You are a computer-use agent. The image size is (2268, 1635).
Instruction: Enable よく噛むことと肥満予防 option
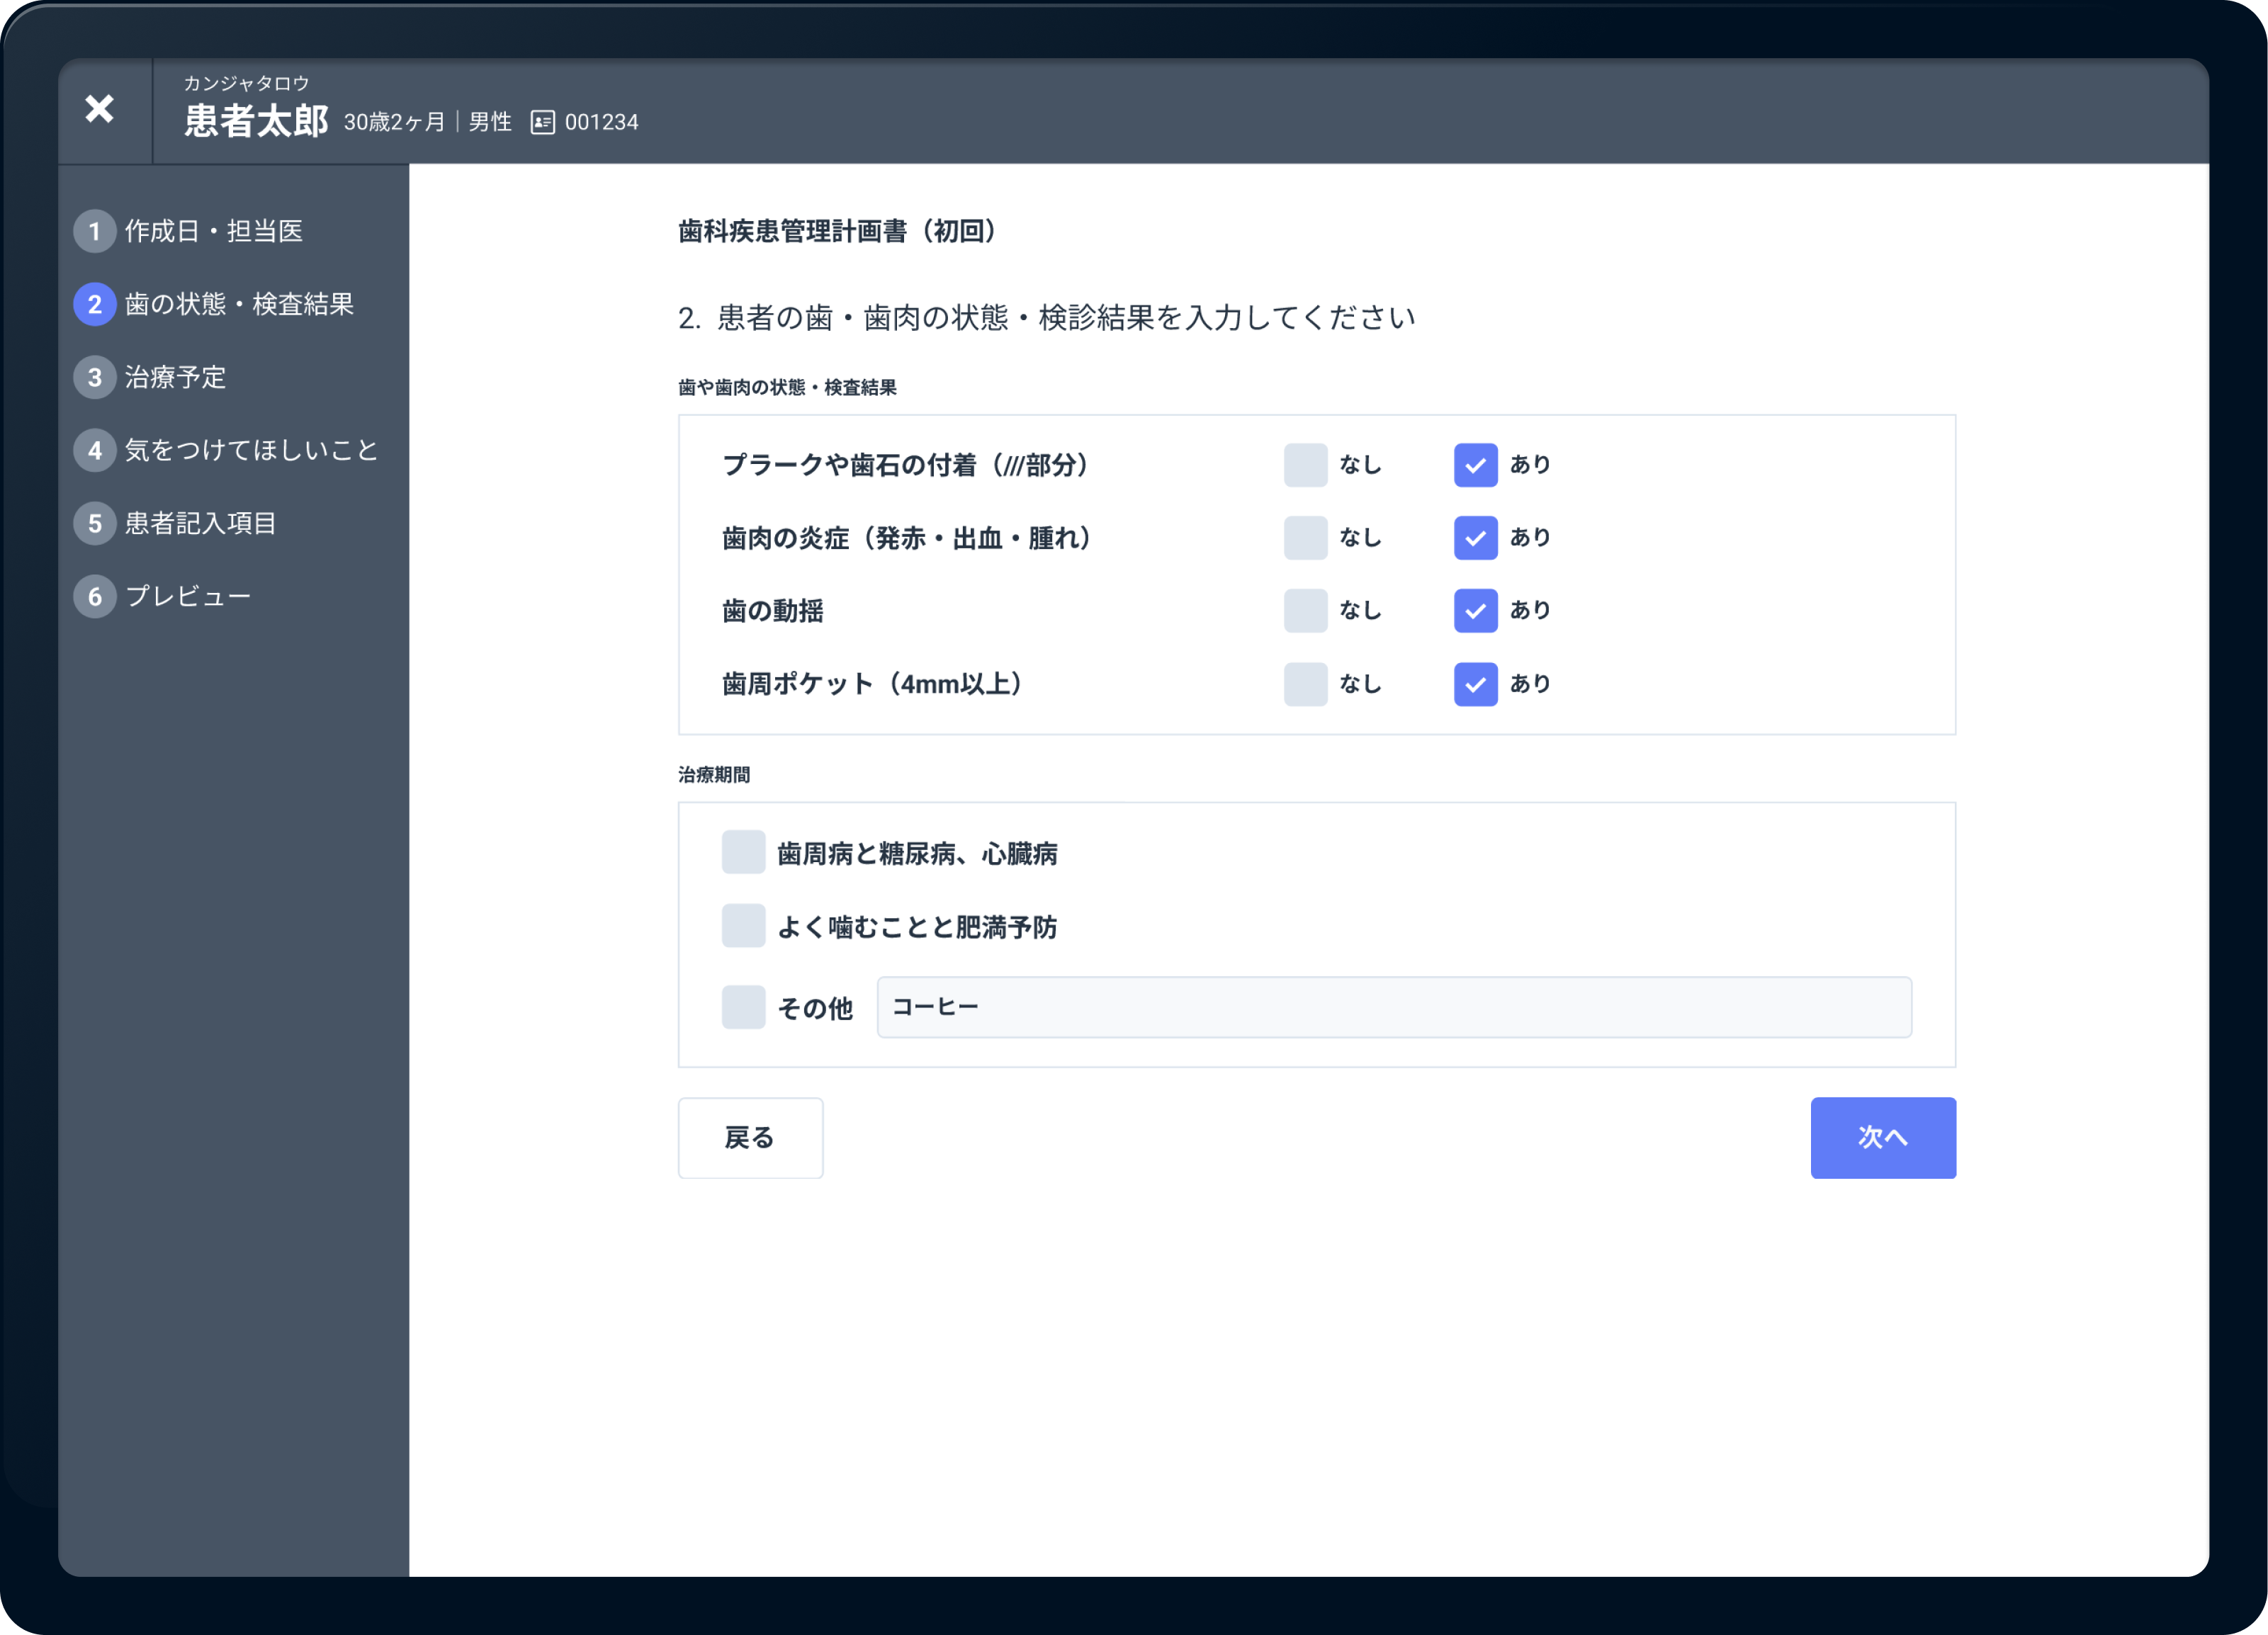(x=743, y=926)
